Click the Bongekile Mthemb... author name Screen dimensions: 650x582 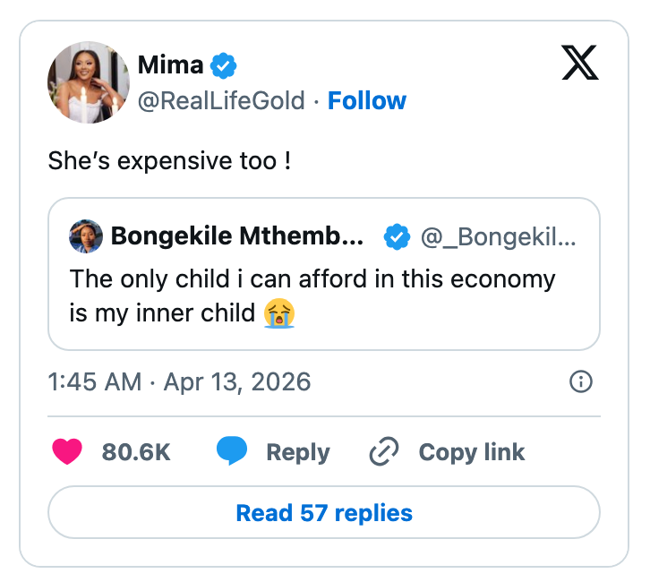tap(237, 237)
